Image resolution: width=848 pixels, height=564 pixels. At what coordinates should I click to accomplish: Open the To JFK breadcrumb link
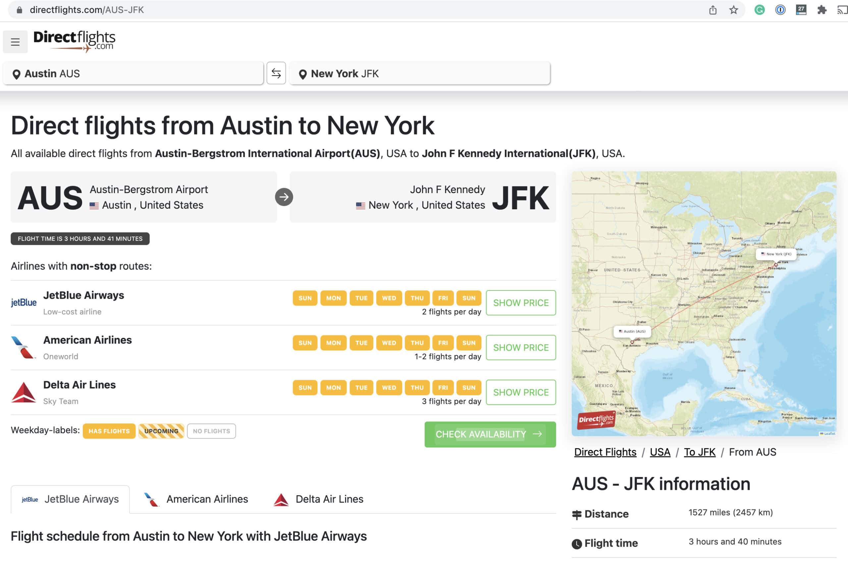(699, 452)
